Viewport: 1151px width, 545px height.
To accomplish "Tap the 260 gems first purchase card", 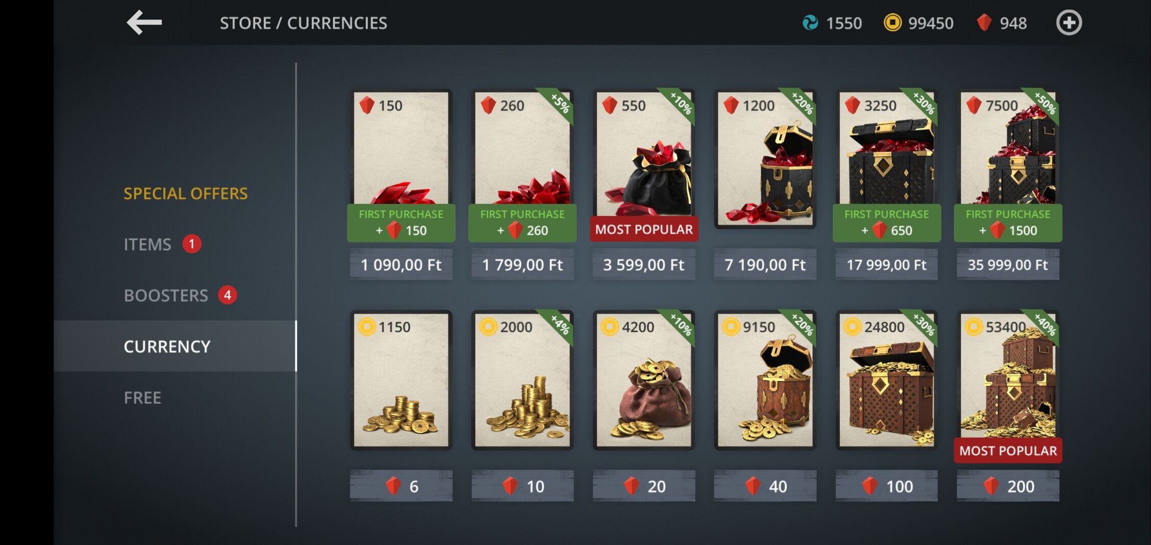I will click(522, 165).
